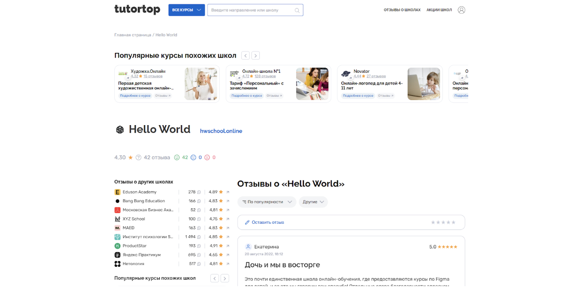Open Яндекс Практикум external arrow icon
565x289 pixels.
pos(228,255)
